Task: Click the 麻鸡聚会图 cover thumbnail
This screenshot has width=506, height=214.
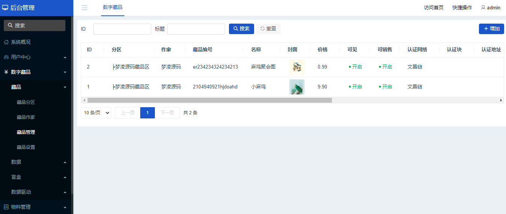Action: click(x=297, y=67)
